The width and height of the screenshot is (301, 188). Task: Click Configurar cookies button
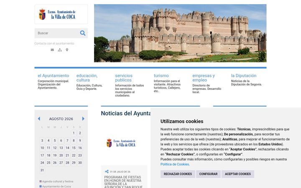click(x=208, y=174)
